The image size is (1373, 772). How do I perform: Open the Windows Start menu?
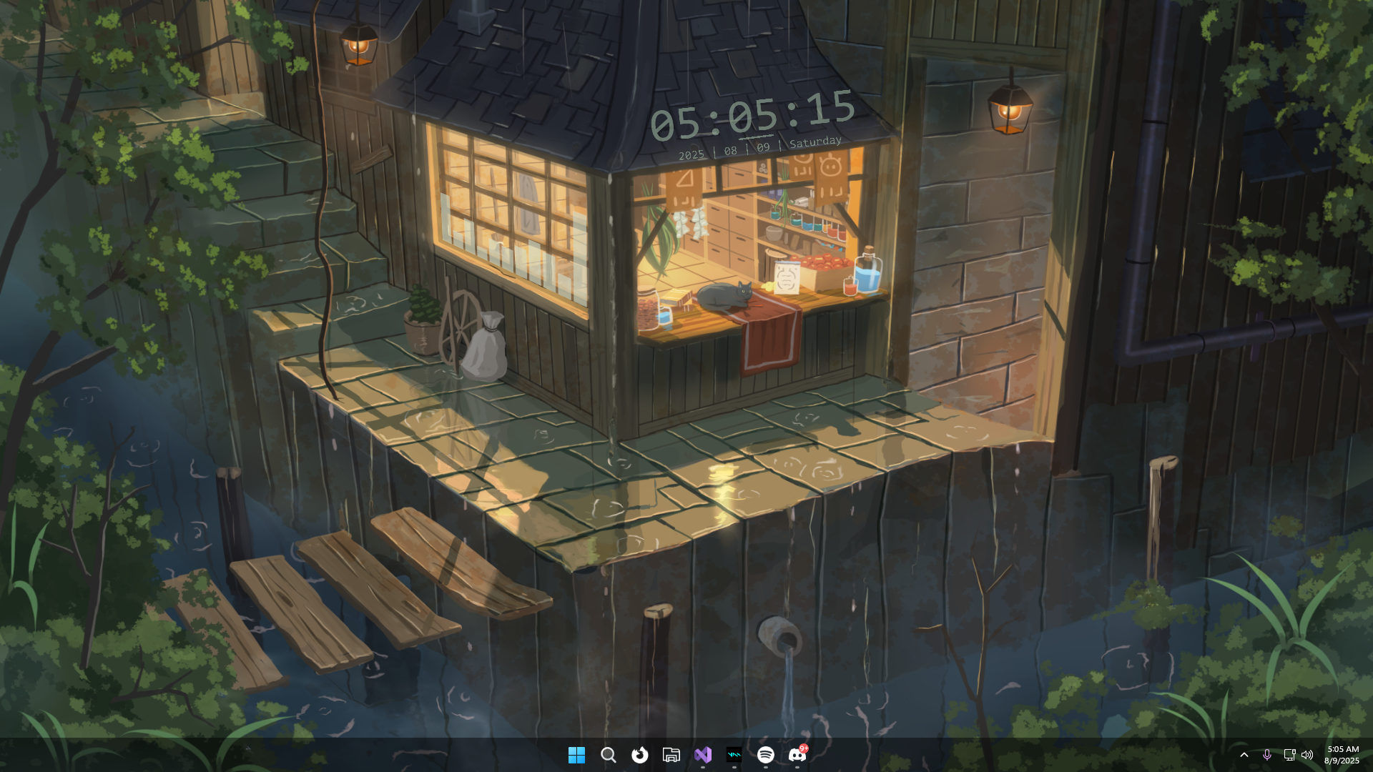(576, 755)
